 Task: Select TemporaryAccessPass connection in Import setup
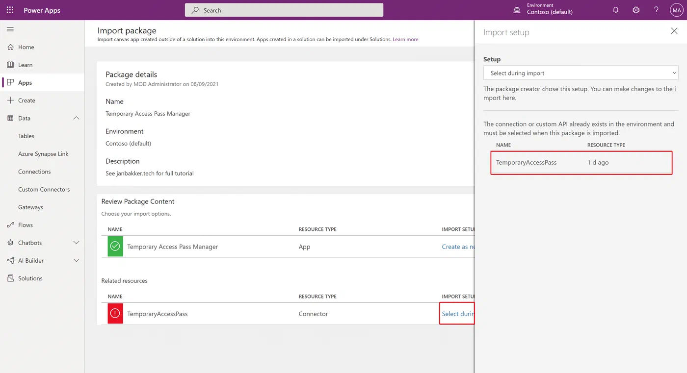click(x=581, y=163)
